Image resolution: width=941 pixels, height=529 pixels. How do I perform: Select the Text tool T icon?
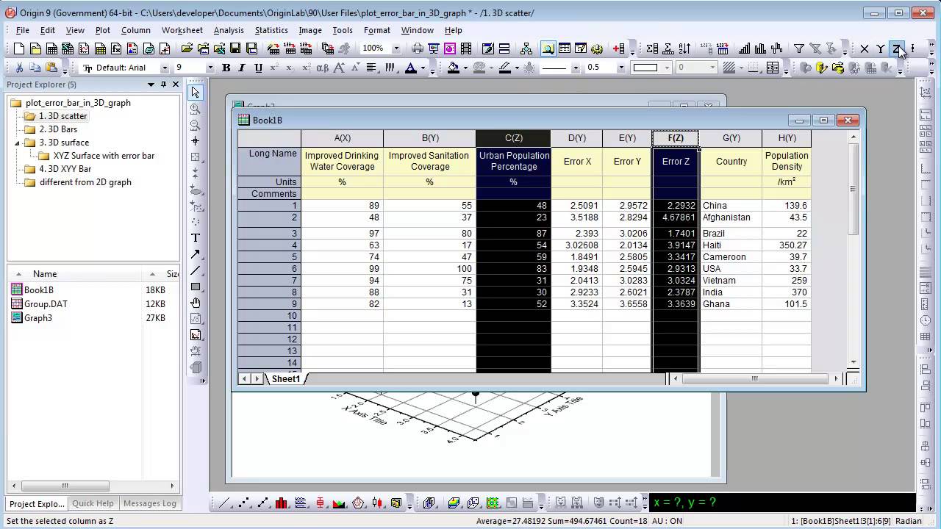coord(195,238)
